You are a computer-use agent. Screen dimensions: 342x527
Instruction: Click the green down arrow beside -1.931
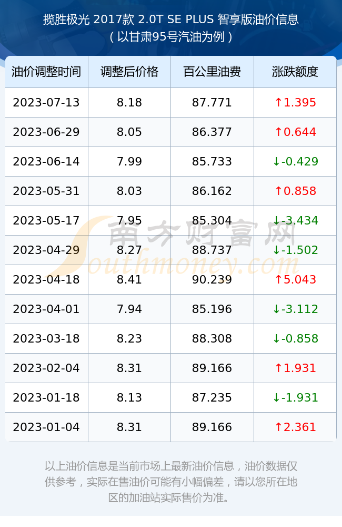(x=276, y=397)
